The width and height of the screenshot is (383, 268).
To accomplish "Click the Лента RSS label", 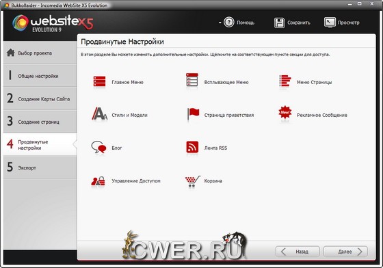I will click(215, 148).
